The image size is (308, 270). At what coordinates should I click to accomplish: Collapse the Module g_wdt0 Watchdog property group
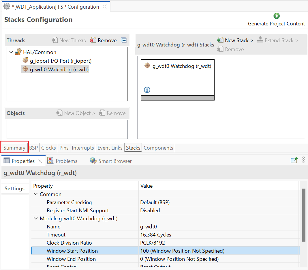[35, 218]
